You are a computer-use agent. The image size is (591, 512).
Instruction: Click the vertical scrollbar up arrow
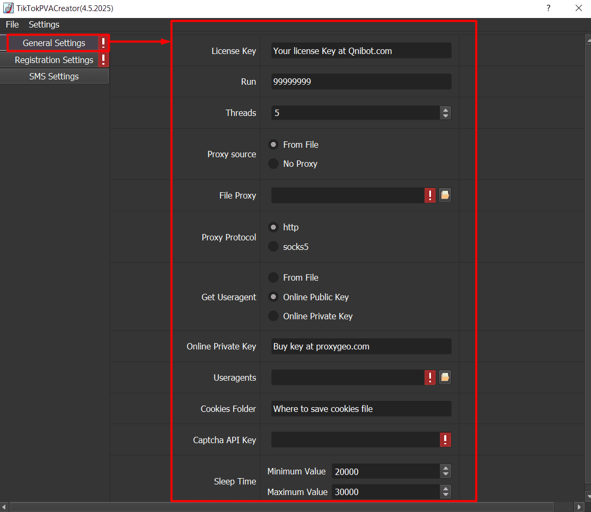click(x=588, y=39)
